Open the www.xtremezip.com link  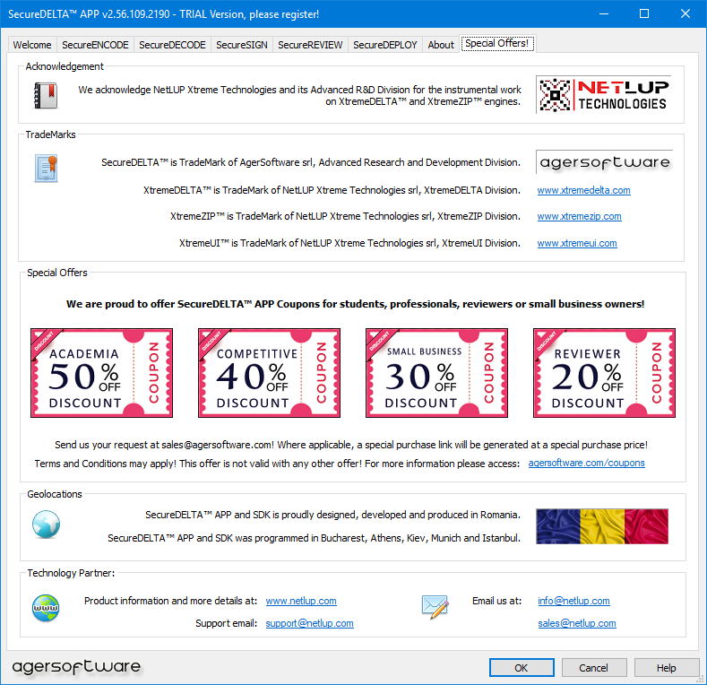pyautogui.click(x=580, y=217)
